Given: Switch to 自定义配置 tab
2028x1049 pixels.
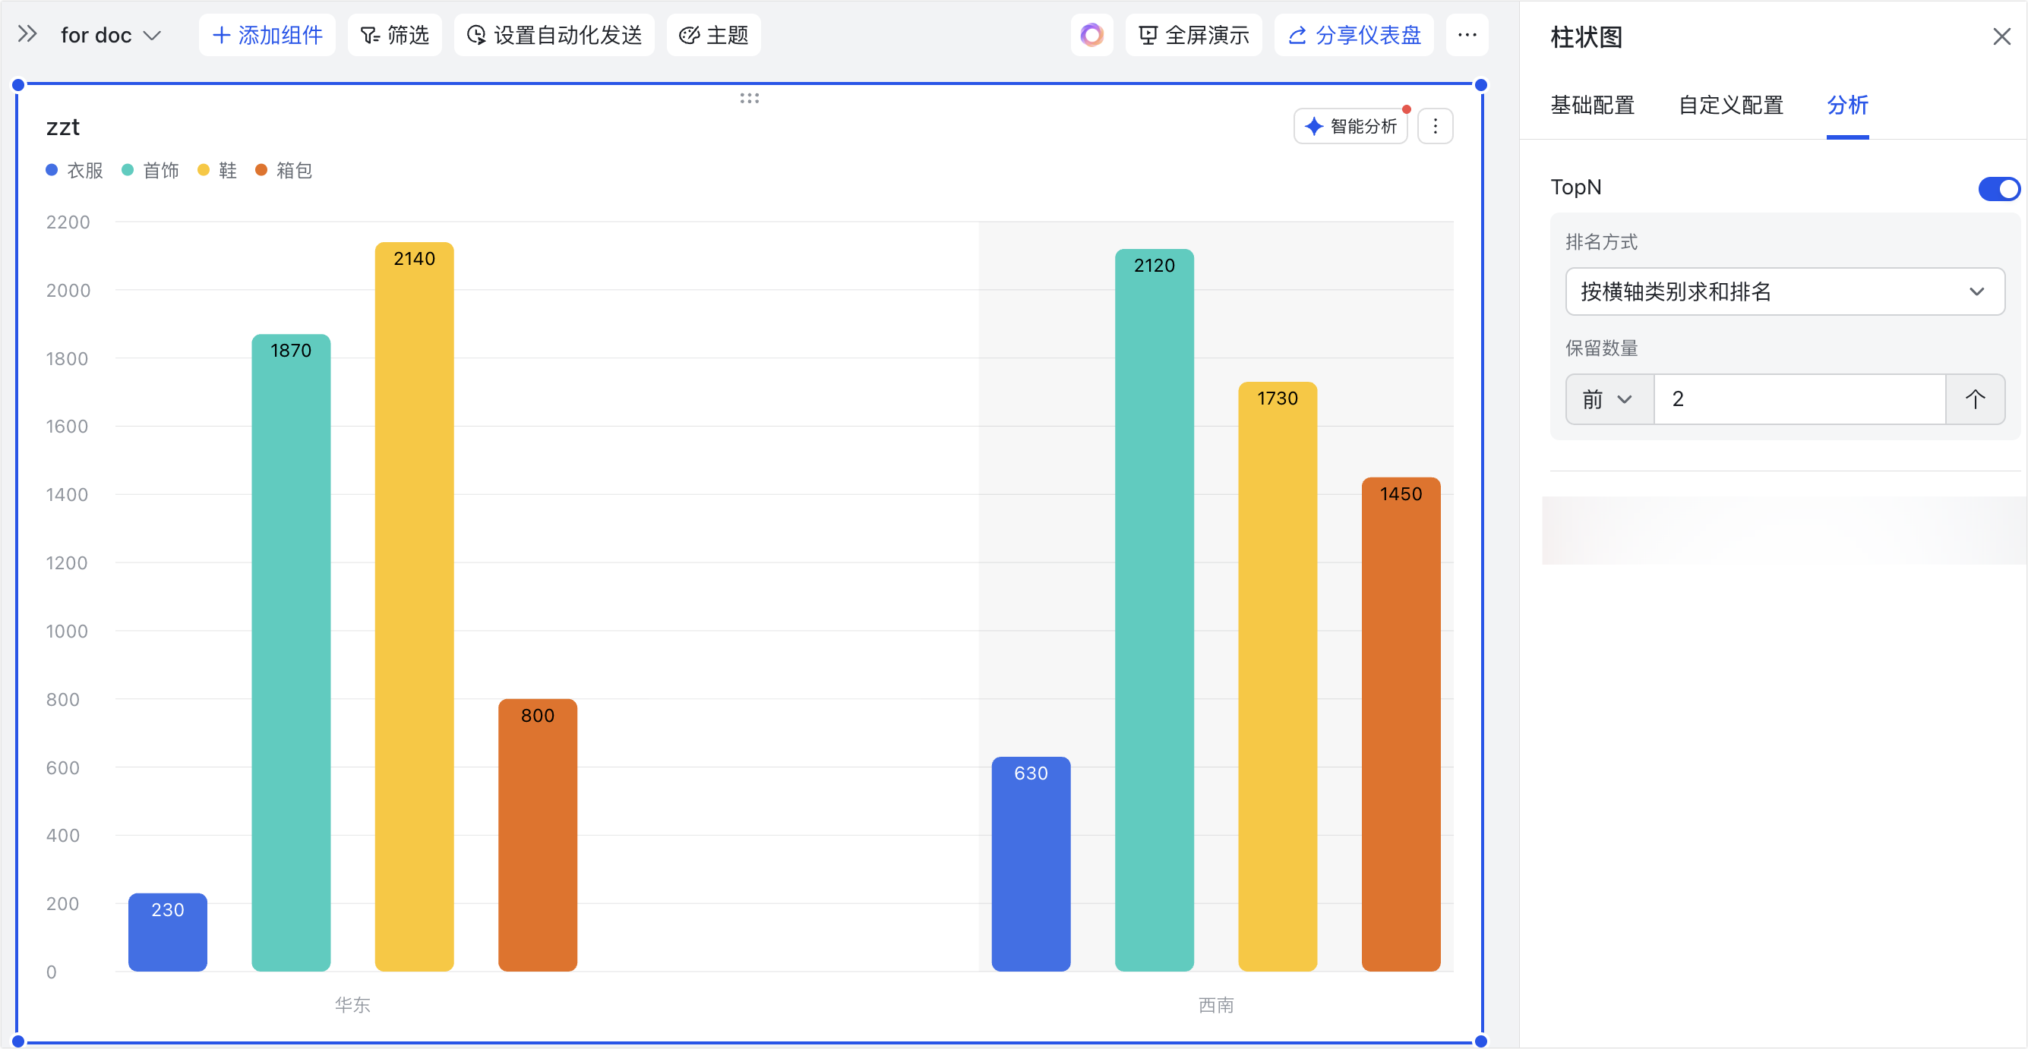Looking at the screenshot, I should click(1730, 106).
